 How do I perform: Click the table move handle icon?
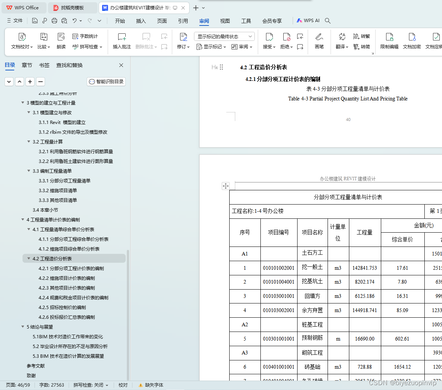click(226, 186)
